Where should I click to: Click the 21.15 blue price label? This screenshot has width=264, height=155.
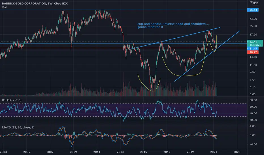253,48
